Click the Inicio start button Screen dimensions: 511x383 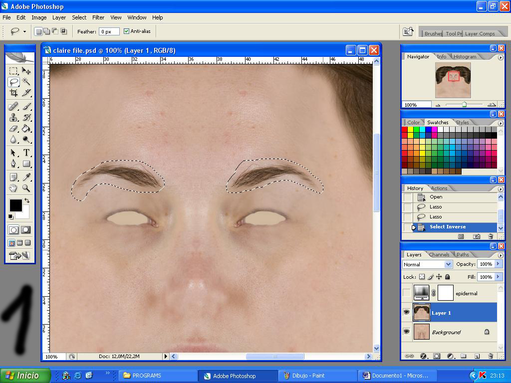(25, 376)
